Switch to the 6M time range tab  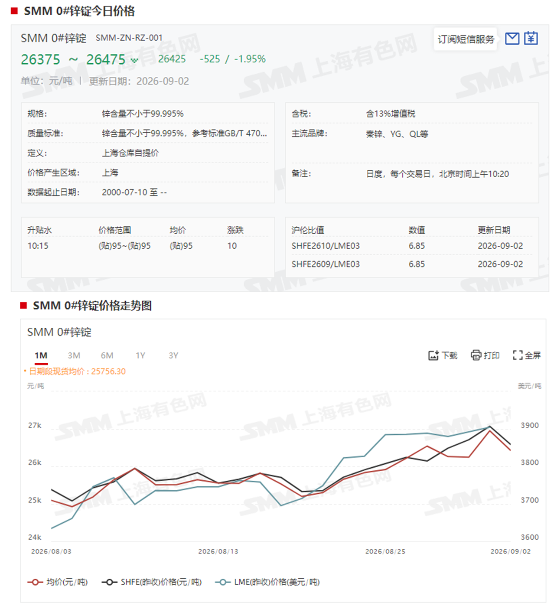coord(107,355)
